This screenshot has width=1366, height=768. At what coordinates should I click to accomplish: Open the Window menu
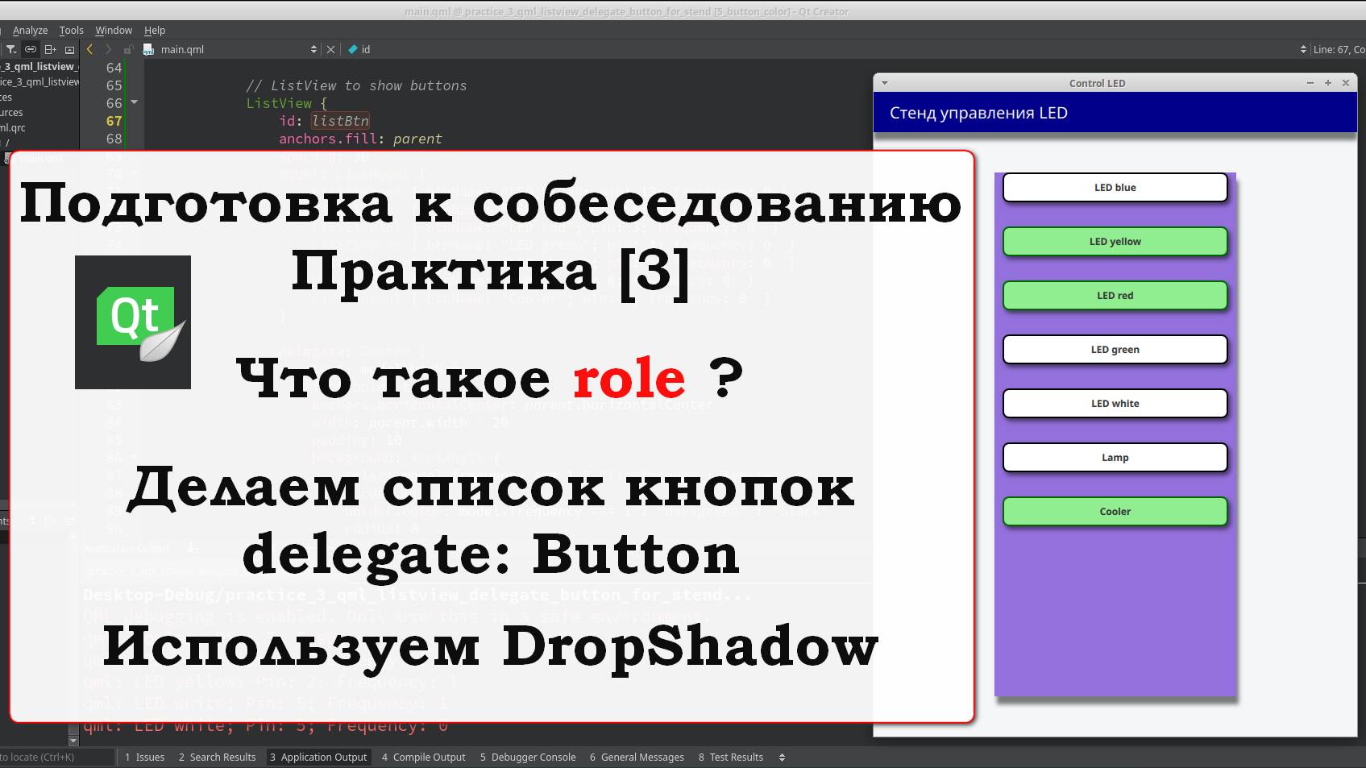pos(114,30)
